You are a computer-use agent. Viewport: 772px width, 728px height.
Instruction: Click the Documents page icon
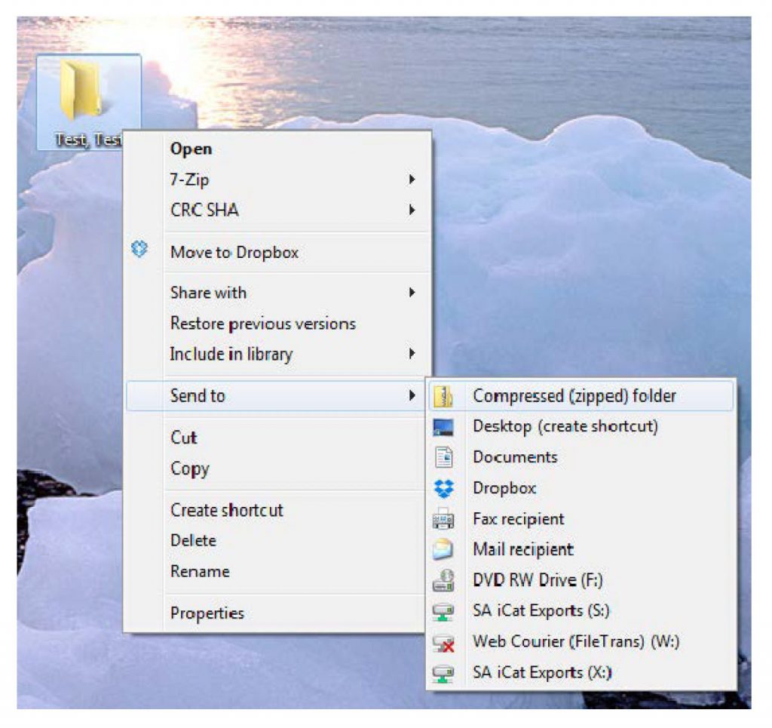pos(443,458)
